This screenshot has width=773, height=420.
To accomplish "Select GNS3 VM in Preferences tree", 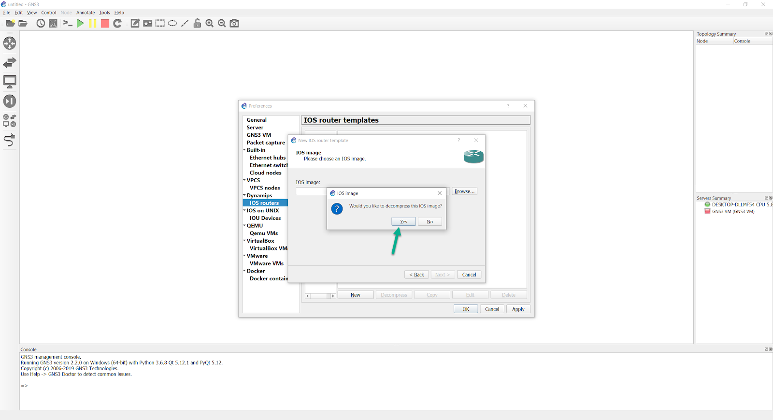I will click(x=259, y=135).
